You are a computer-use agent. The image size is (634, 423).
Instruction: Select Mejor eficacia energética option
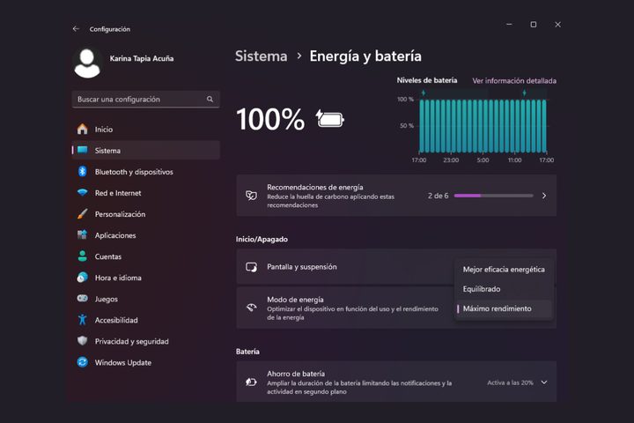[504, 269]
